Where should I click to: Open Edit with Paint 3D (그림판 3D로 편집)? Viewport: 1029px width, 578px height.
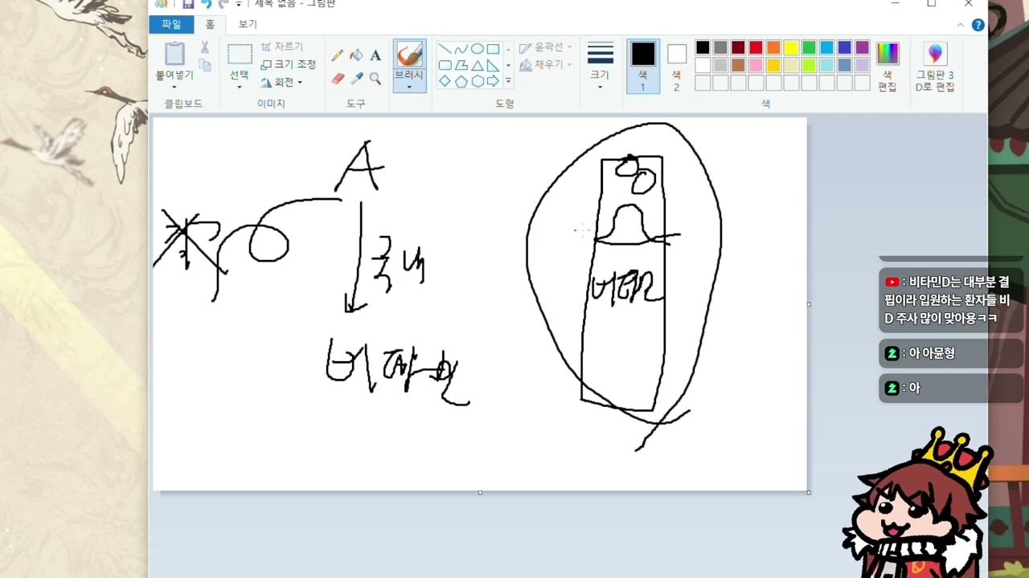(x=935, y=67)
